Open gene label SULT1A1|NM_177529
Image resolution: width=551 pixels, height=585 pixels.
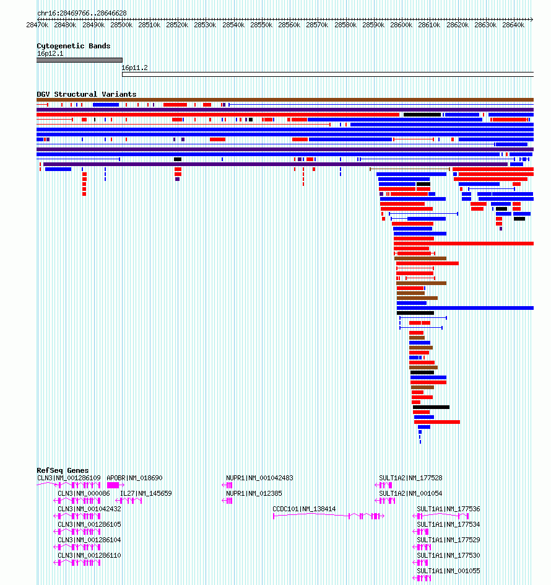(x=448, y=540)
